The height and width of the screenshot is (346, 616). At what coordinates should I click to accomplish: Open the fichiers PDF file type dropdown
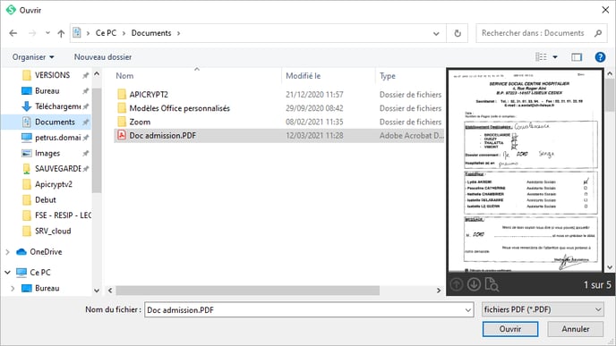tap(543, 309)
